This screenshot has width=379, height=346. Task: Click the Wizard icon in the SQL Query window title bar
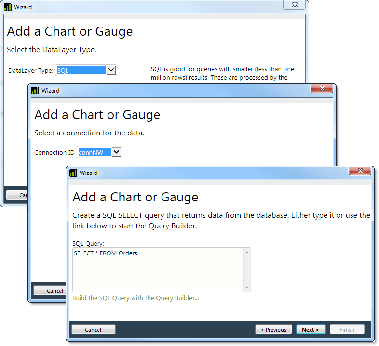(73, 173)
